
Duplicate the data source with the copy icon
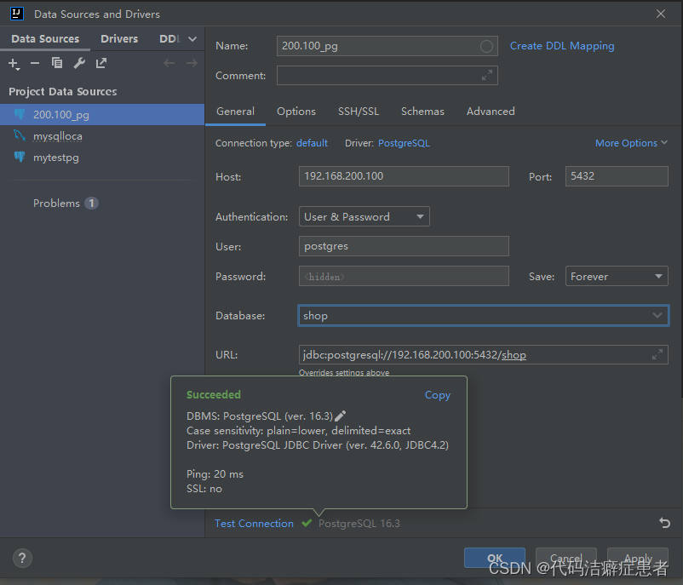(57, 63)
